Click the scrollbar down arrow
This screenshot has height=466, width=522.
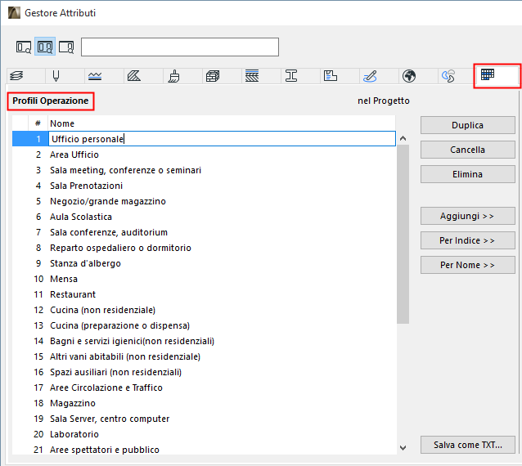403,448
